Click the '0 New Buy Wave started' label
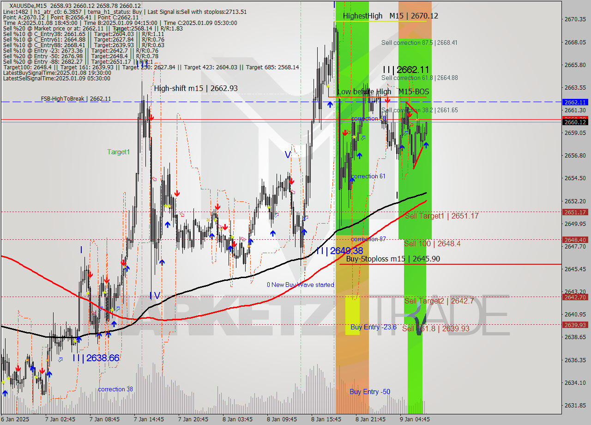This screenshot has width=591, height=425. click(300, 285)
